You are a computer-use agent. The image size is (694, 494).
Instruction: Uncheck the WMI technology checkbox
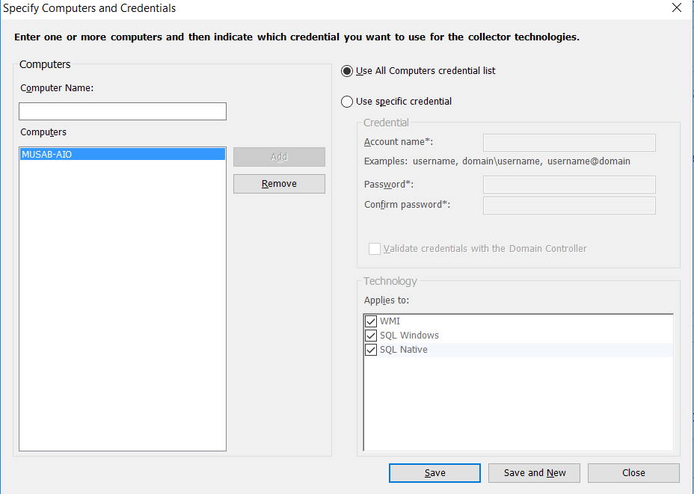tap(371, 321)
